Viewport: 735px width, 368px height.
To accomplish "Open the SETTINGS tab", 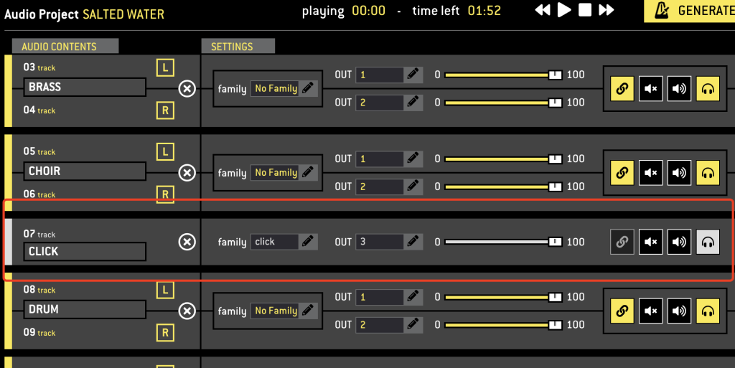I will point(238,47).
